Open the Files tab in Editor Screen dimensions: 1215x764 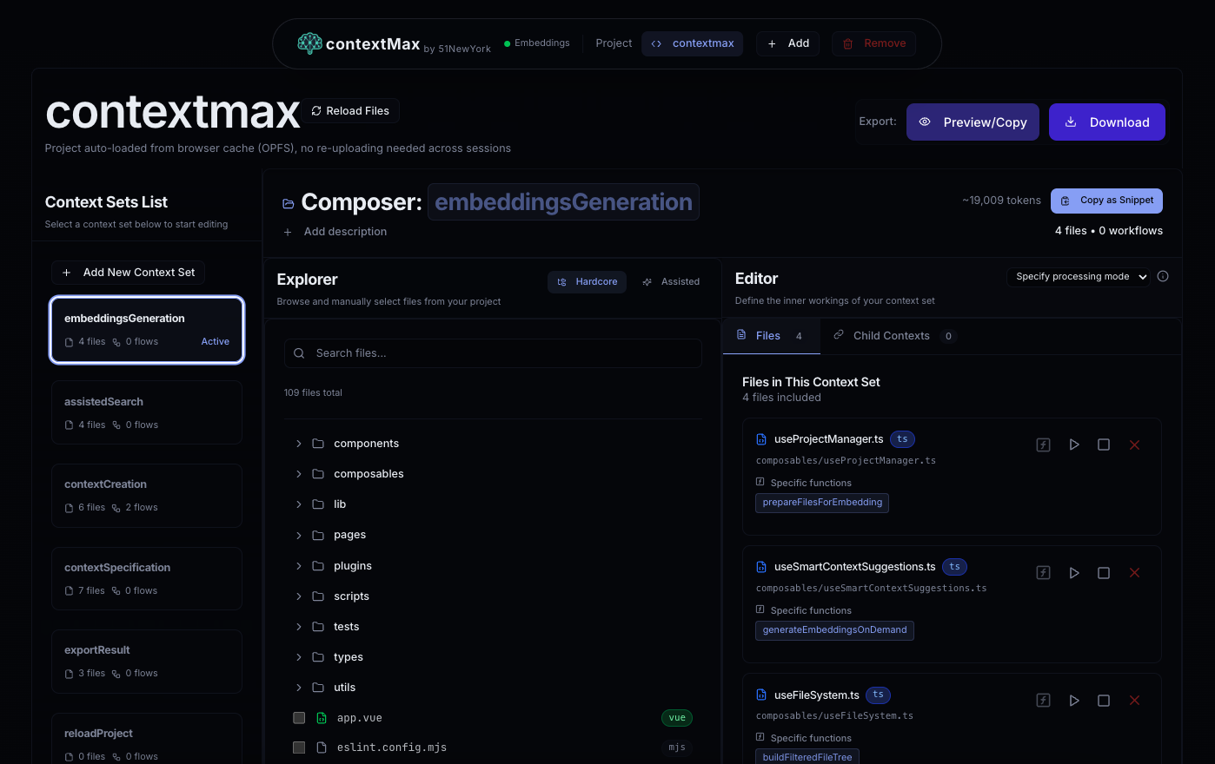[771, 336]
